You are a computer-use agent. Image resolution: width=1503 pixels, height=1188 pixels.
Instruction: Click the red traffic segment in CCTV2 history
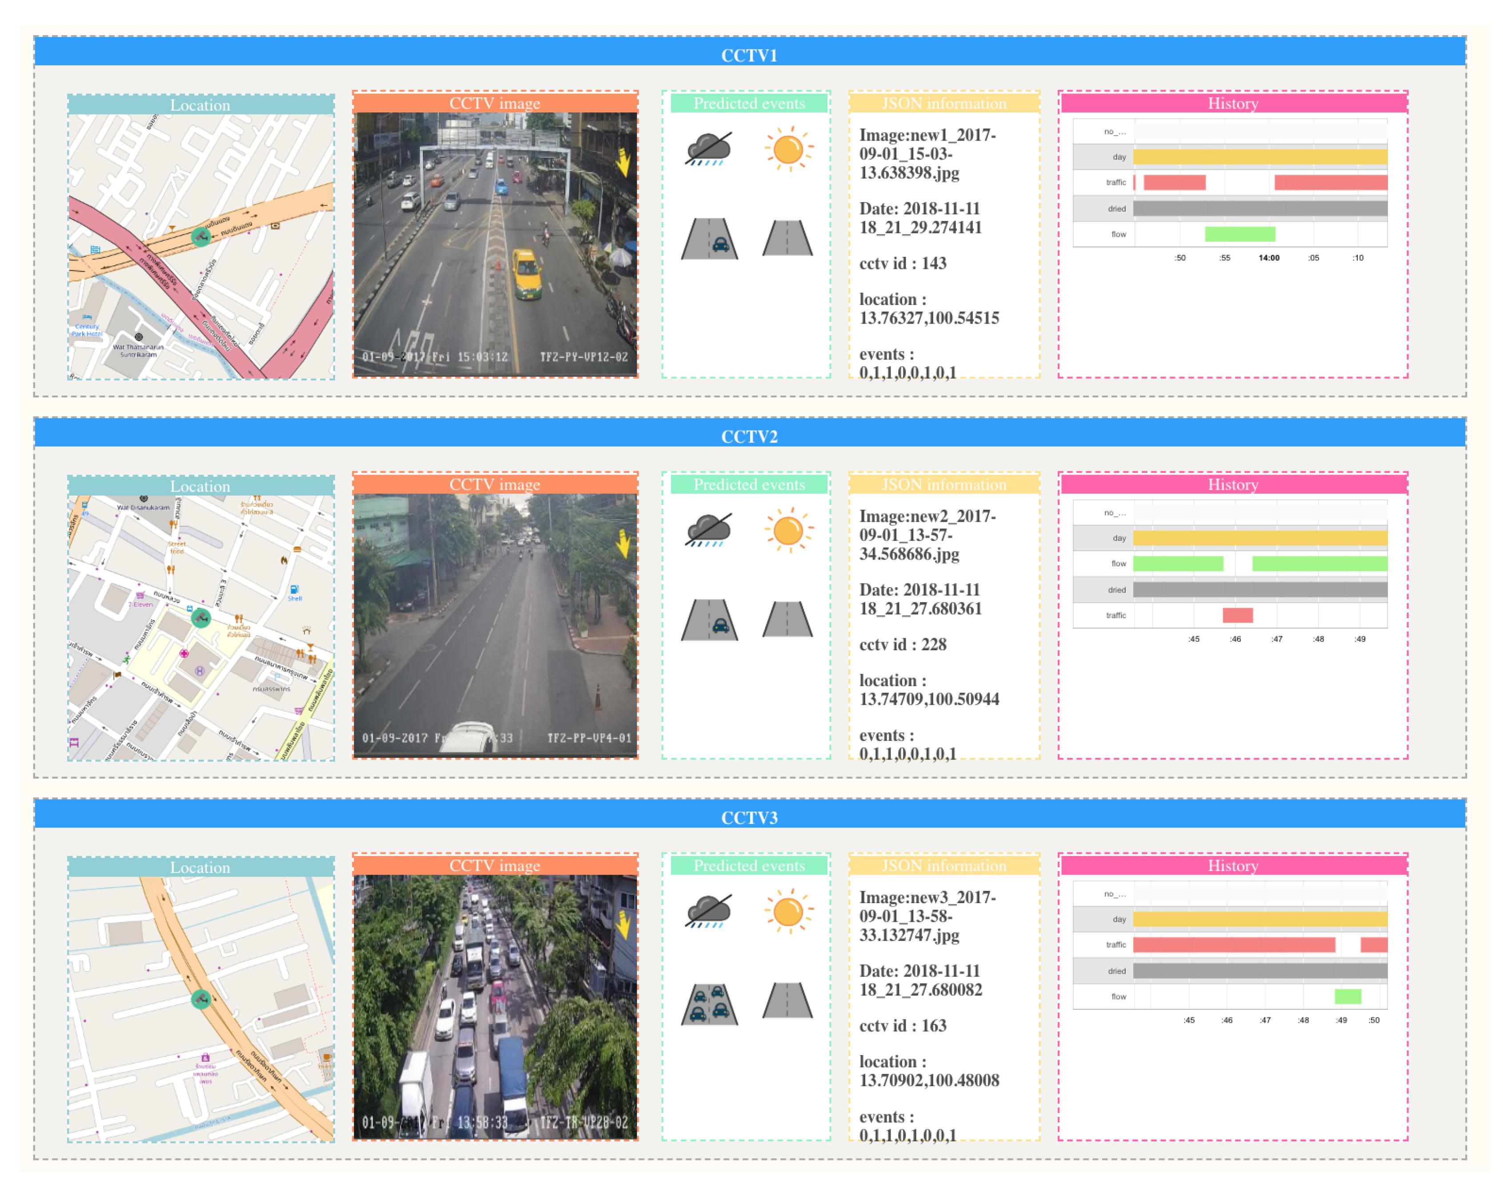tap(1237, 616)
